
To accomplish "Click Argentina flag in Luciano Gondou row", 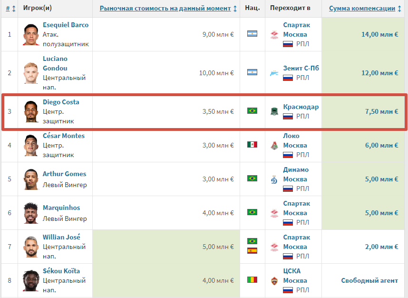I will 252,72.
